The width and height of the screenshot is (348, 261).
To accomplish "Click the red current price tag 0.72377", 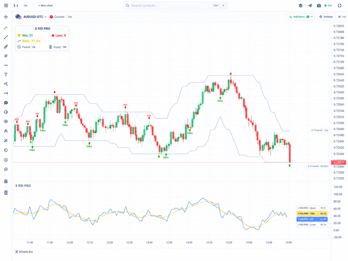I will [x=338, y=163].
